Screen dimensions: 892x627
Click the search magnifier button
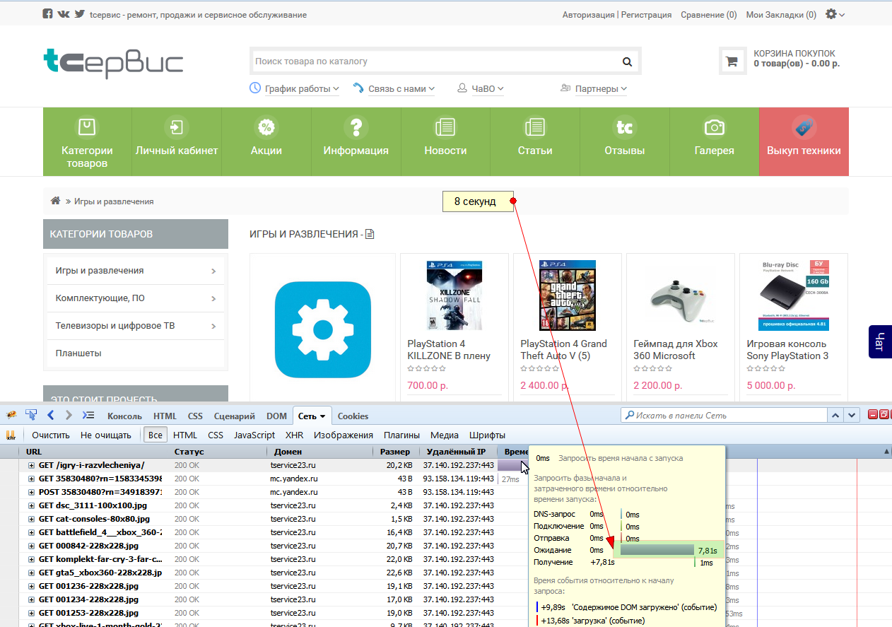627,61
